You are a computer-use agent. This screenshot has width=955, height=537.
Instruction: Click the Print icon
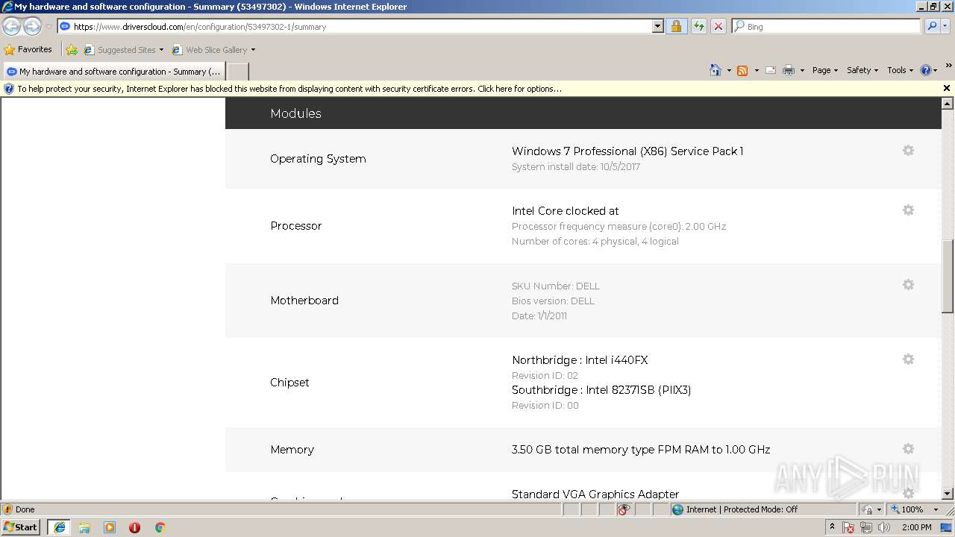pyautogui.click(x=789, y=70)
